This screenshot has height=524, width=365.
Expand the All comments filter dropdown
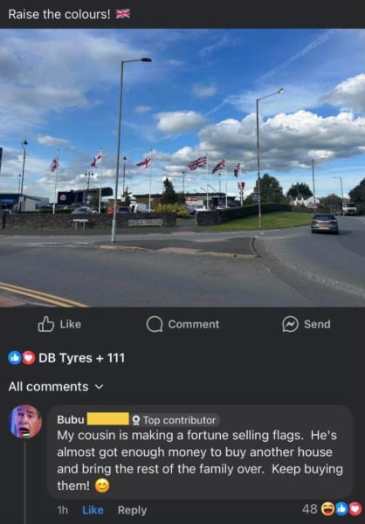pos(56,387)
